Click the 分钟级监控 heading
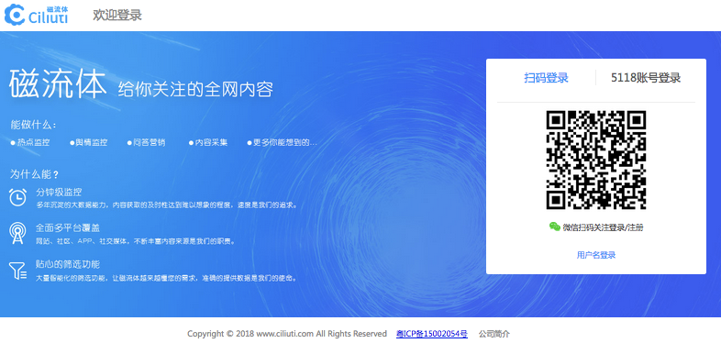Viewport: 721px width, 343px height. click(59, 193)
